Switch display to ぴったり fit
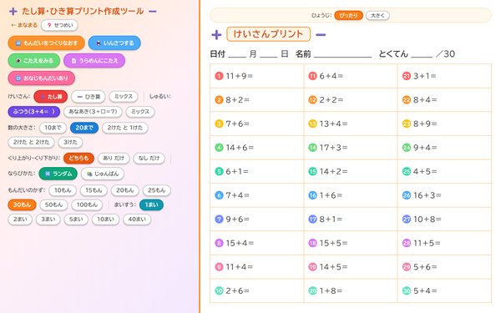 click(348, 15)
